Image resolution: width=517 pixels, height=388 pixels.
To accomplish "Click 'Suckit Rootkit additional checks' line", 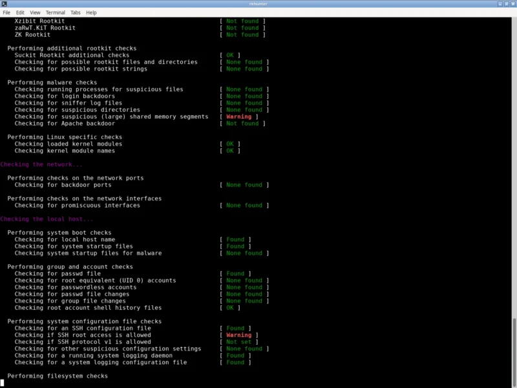I will coord(72,55).
